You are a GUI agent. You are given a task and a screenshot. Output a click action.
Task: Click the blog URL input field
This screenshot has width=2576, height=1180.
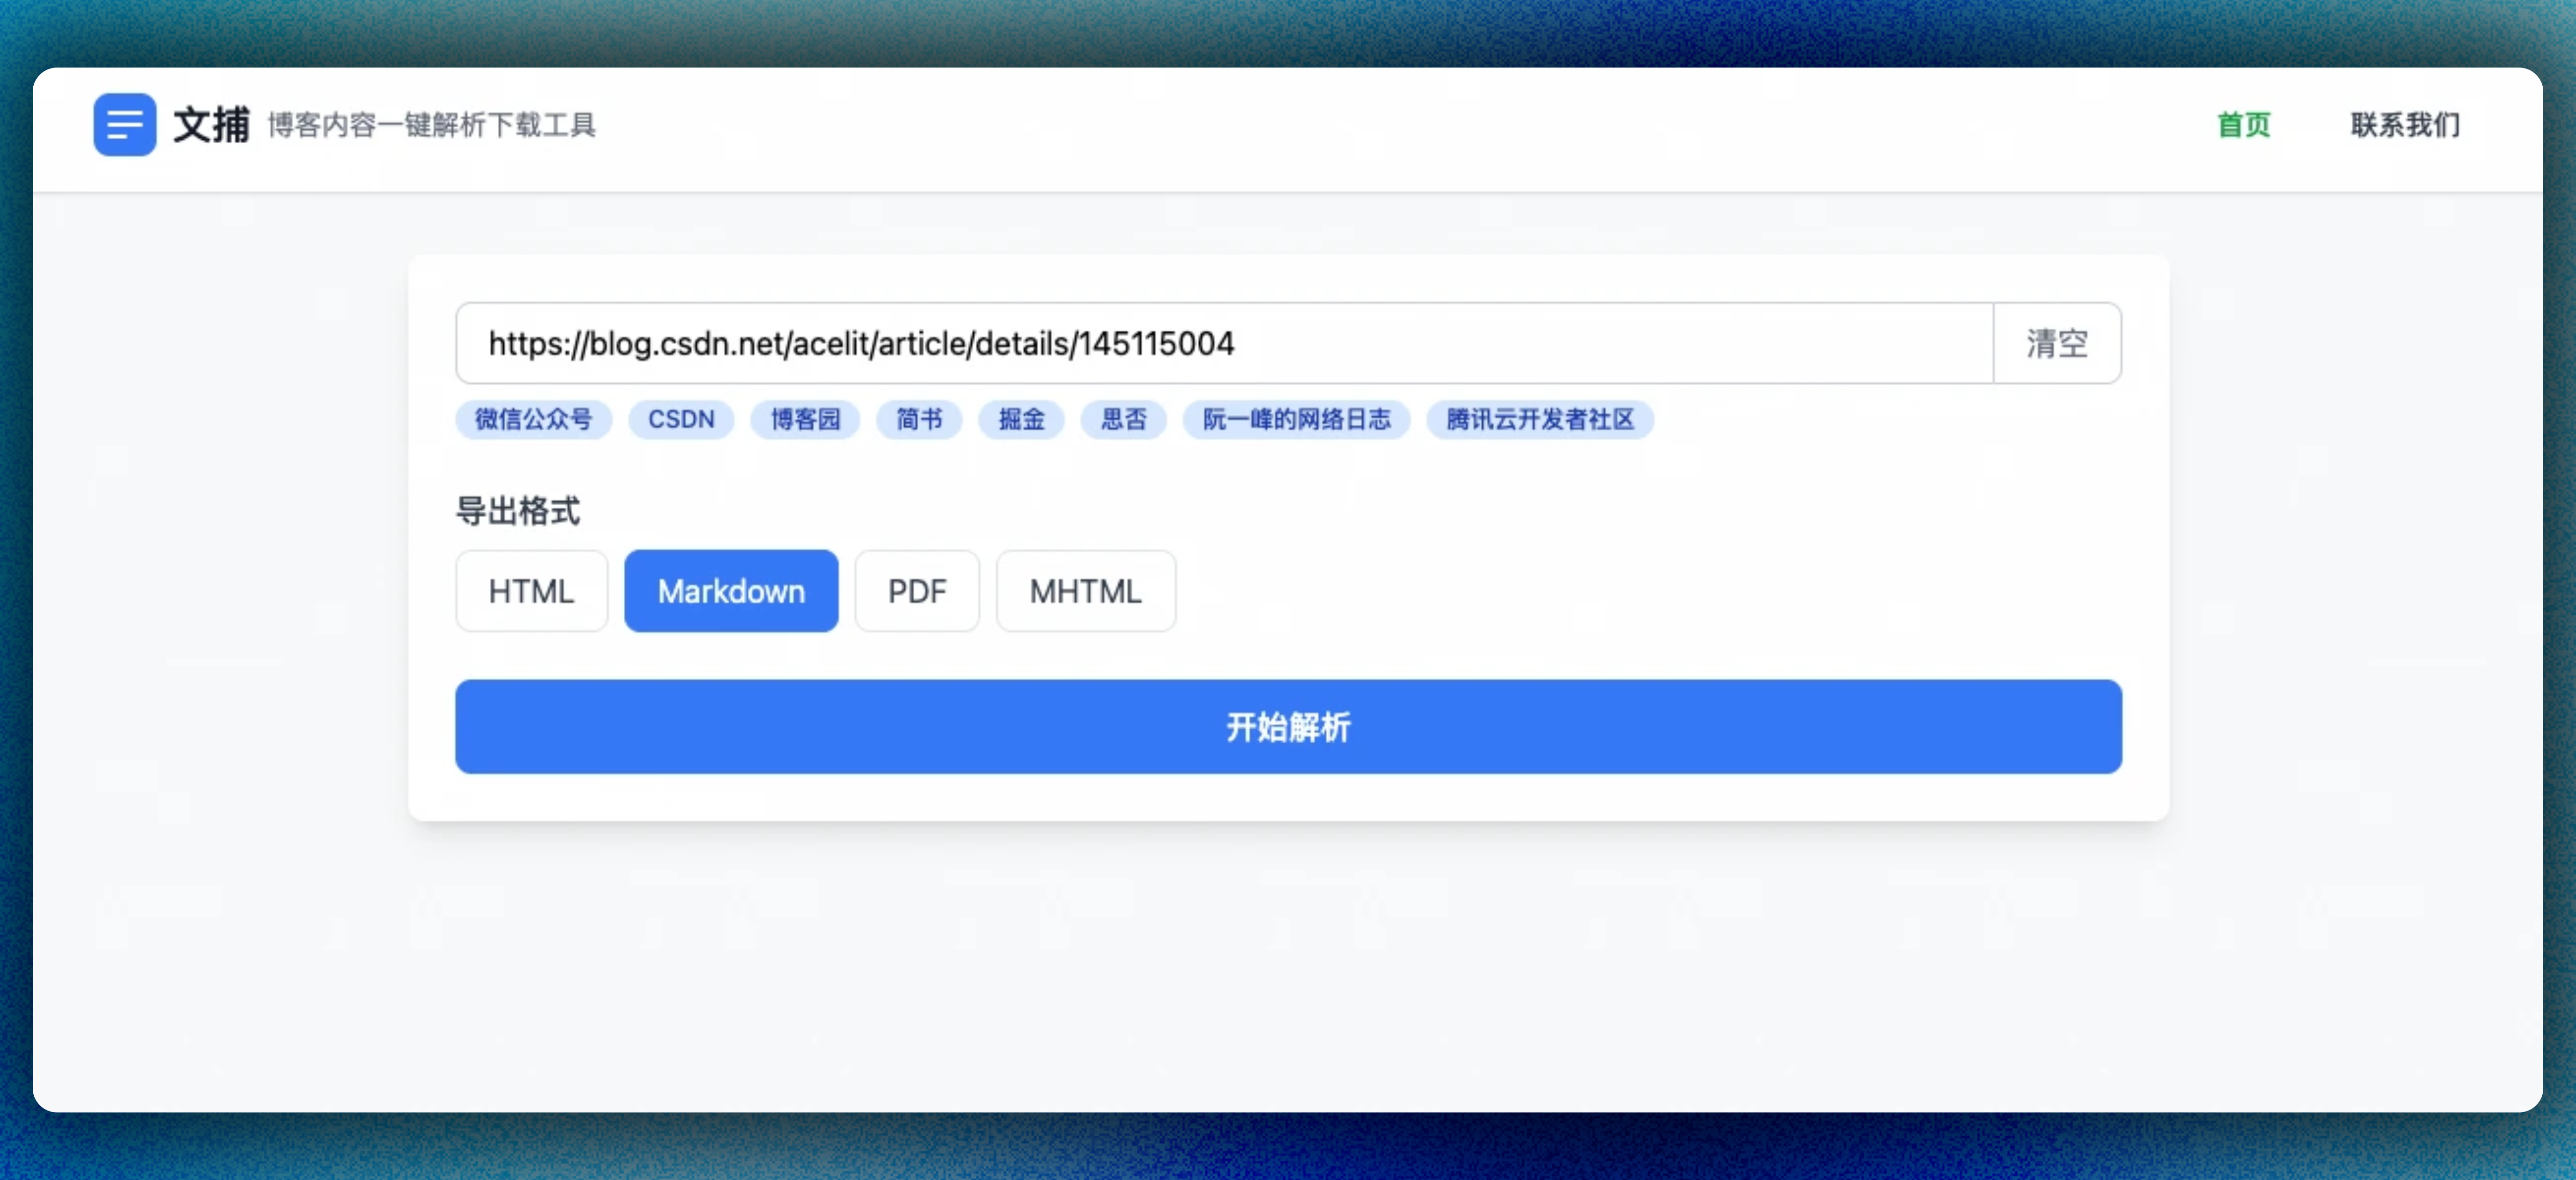click(x=1223, y=343)
